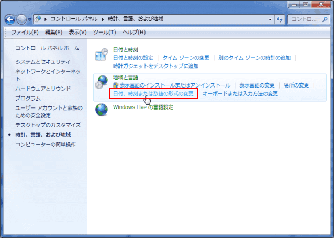The image size is (334, 238).
Task: Click 日付と時刻の設定 link
Action: pos(133,58)
